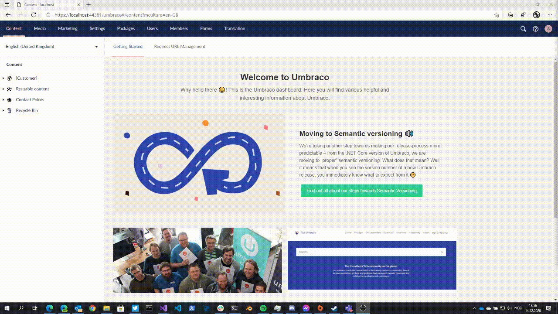
Task: Click the Semantic Versioning green button
Action: pyautogui.click(x=361, y=191)
